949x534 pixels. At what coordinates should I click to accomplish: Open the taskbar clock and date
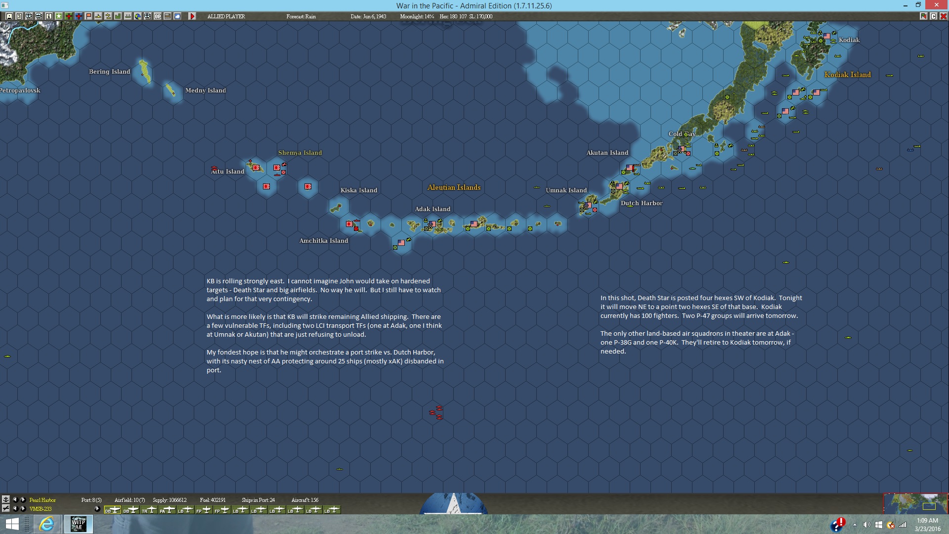927,525
